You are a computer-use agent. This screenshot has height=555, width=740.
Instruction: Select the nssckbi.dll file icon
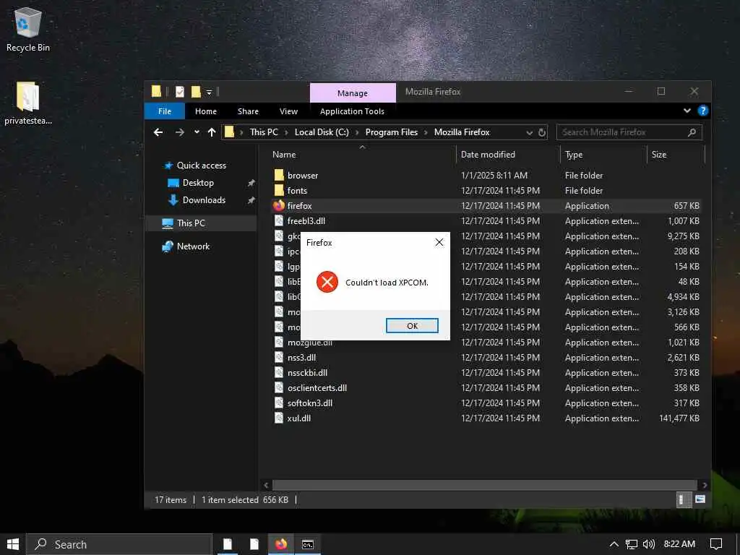279,372
